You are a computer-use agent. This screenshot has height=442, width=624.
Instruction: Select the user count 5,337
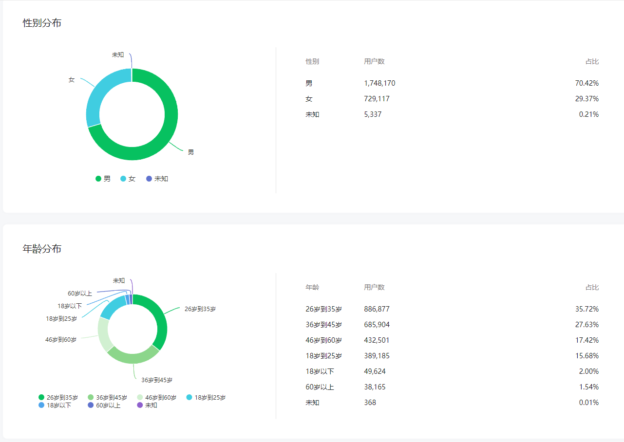tap(373, 114)
